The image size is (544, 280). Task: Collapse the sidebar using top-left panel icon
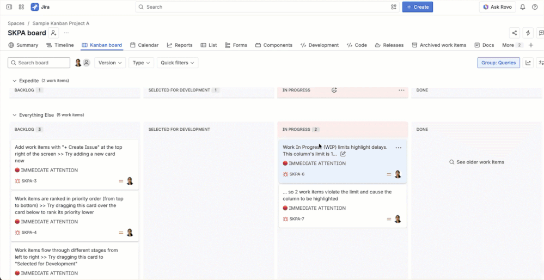[x=9, y=7]
